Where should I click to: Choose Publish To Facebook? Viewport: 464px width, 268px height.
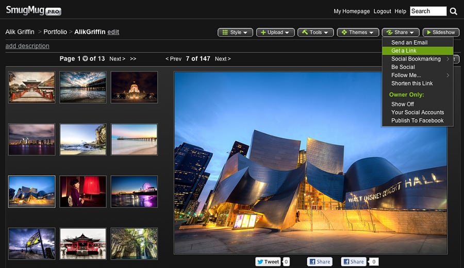418,121
